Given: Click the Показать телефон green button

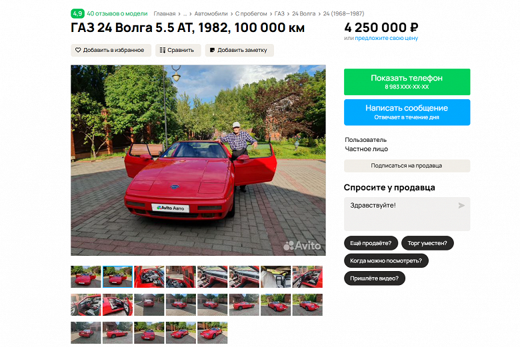Looking at the screenshot, I should (407, 82).
